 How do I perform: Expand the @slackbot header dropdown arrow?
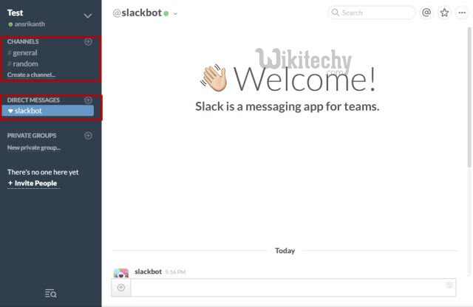tap(176, 13)
